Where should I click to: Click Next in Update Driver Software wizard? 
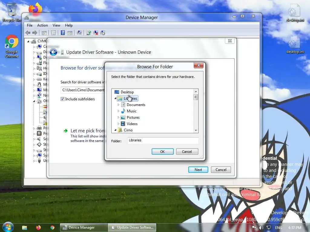pyautogui.click(x=198, y=170)
